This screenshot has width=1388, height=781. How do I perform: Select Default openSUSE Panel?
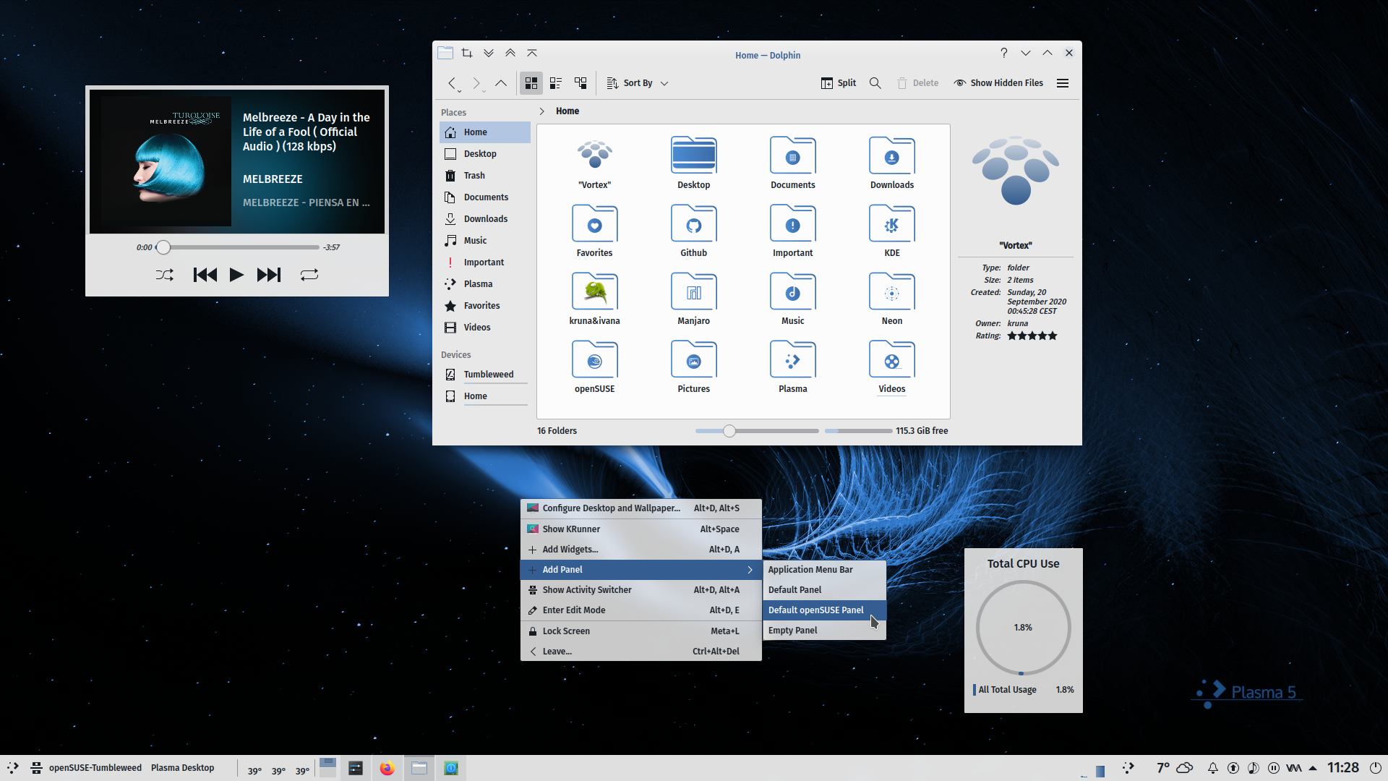(824, 610)
